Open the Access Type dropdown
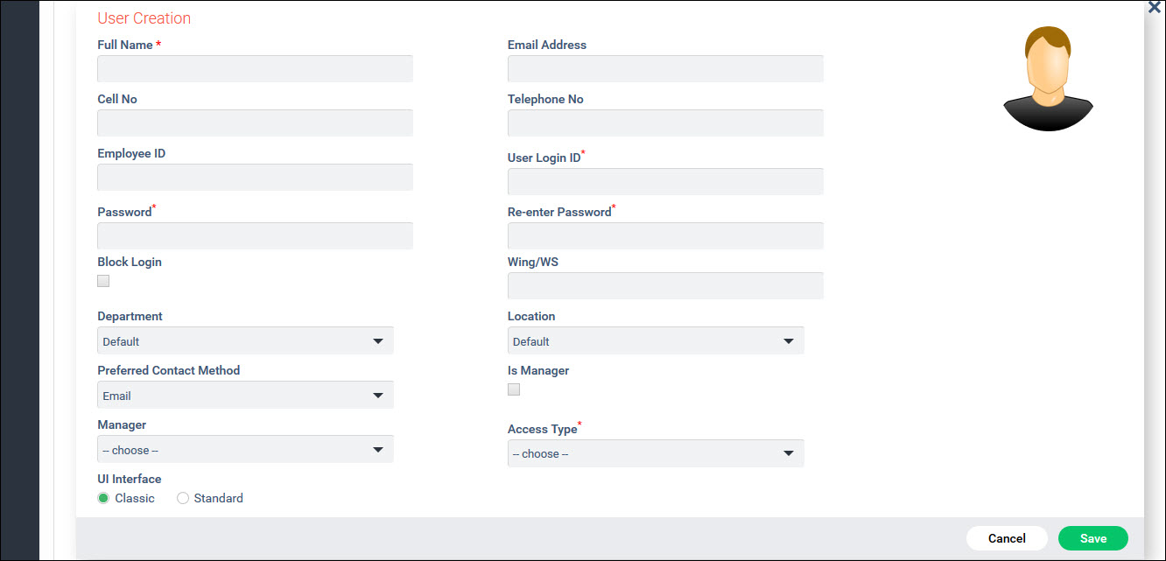 655,452
